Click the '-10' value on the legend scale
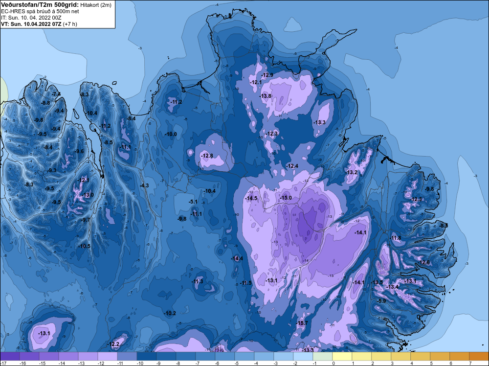The image size is (489, 366). [139, 363]
